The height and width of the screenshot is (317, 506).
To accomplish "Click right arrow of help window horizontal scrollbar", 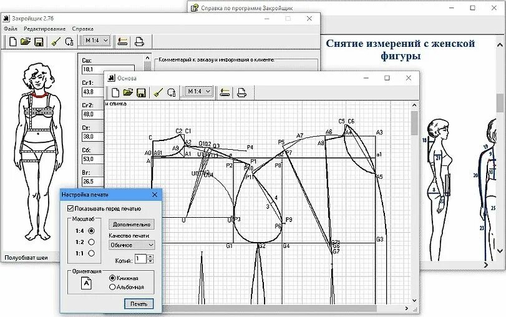I will pos(486,265).
